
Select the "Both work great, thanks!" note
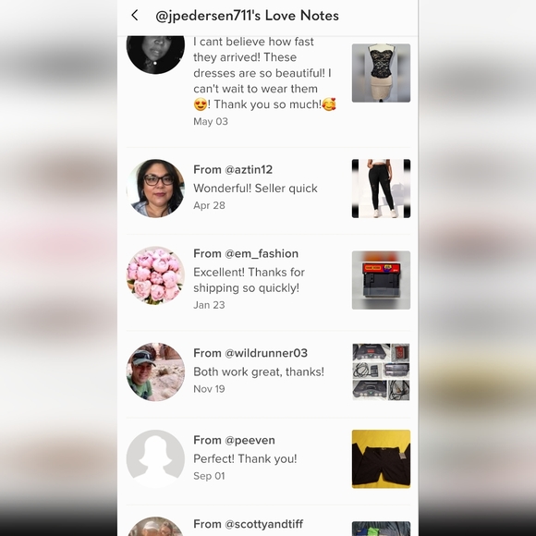pyautogui.click(x=259, y=372)
